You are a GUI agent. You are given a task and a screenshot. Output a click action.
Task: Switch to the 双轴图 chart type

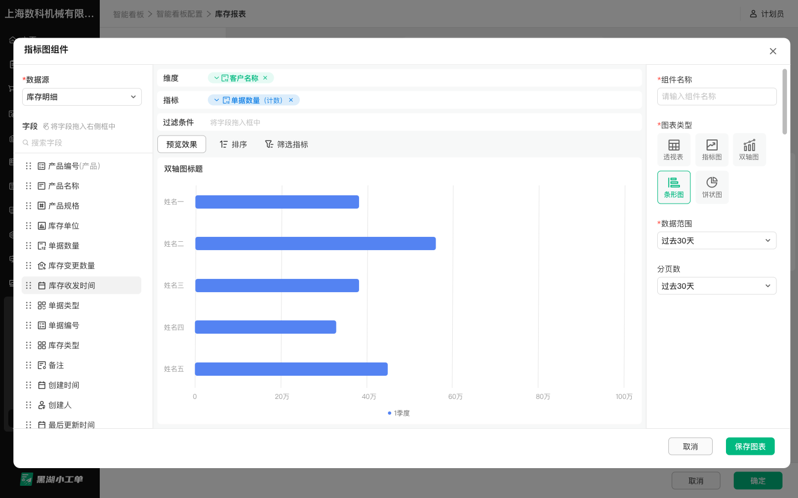point(749,149)
